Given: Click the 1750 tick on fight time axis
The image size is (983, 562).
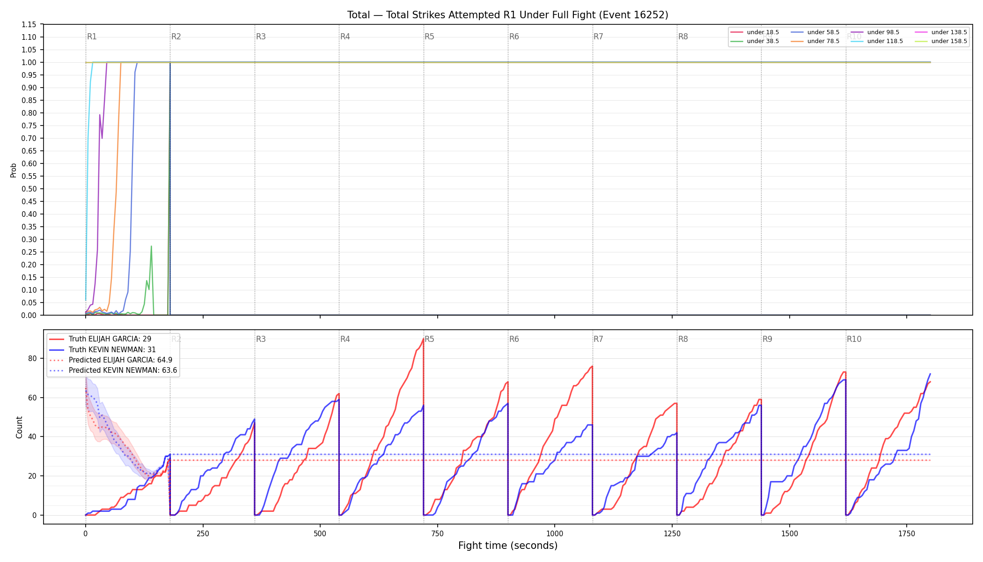Looking at the screenshot, I should (x=907, y=533).
